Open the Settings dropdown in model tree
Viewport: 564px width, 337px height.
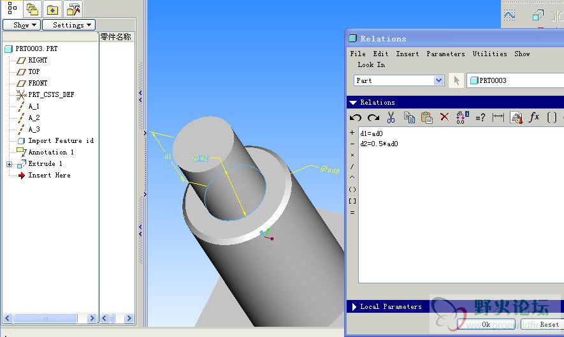[x=69, y=25]
